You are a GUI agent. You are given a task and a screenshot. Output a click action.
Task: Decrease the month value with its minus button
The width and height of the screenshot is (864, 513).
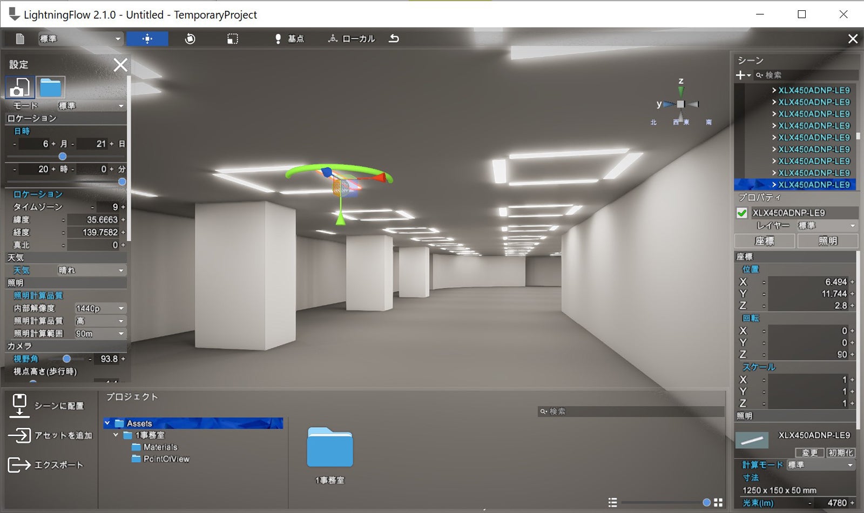(x=15, y=144)
